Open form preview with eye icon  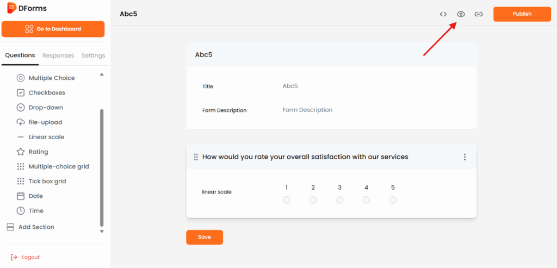pos(461,14)
